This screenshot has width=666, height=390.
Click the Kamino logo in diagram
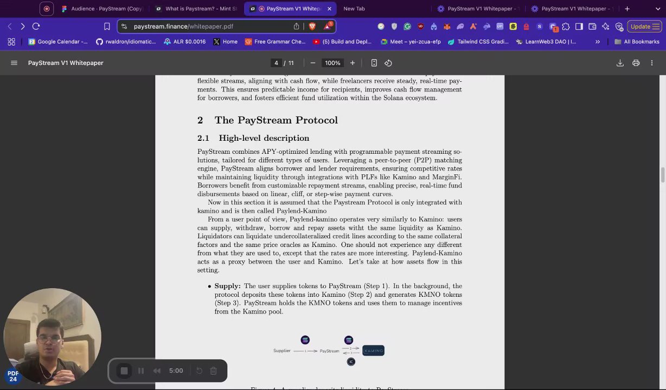tap(373, 351)
